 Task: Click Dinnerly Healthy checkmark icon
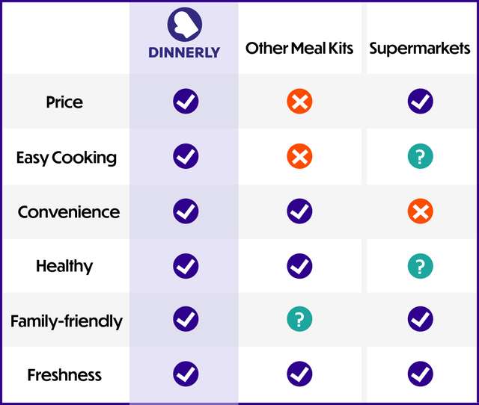[186, 266]
